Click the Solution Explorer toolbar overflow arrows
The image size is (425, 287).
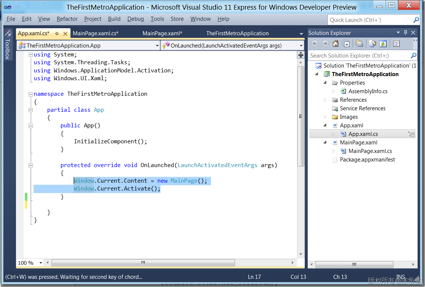pos(415,40)
